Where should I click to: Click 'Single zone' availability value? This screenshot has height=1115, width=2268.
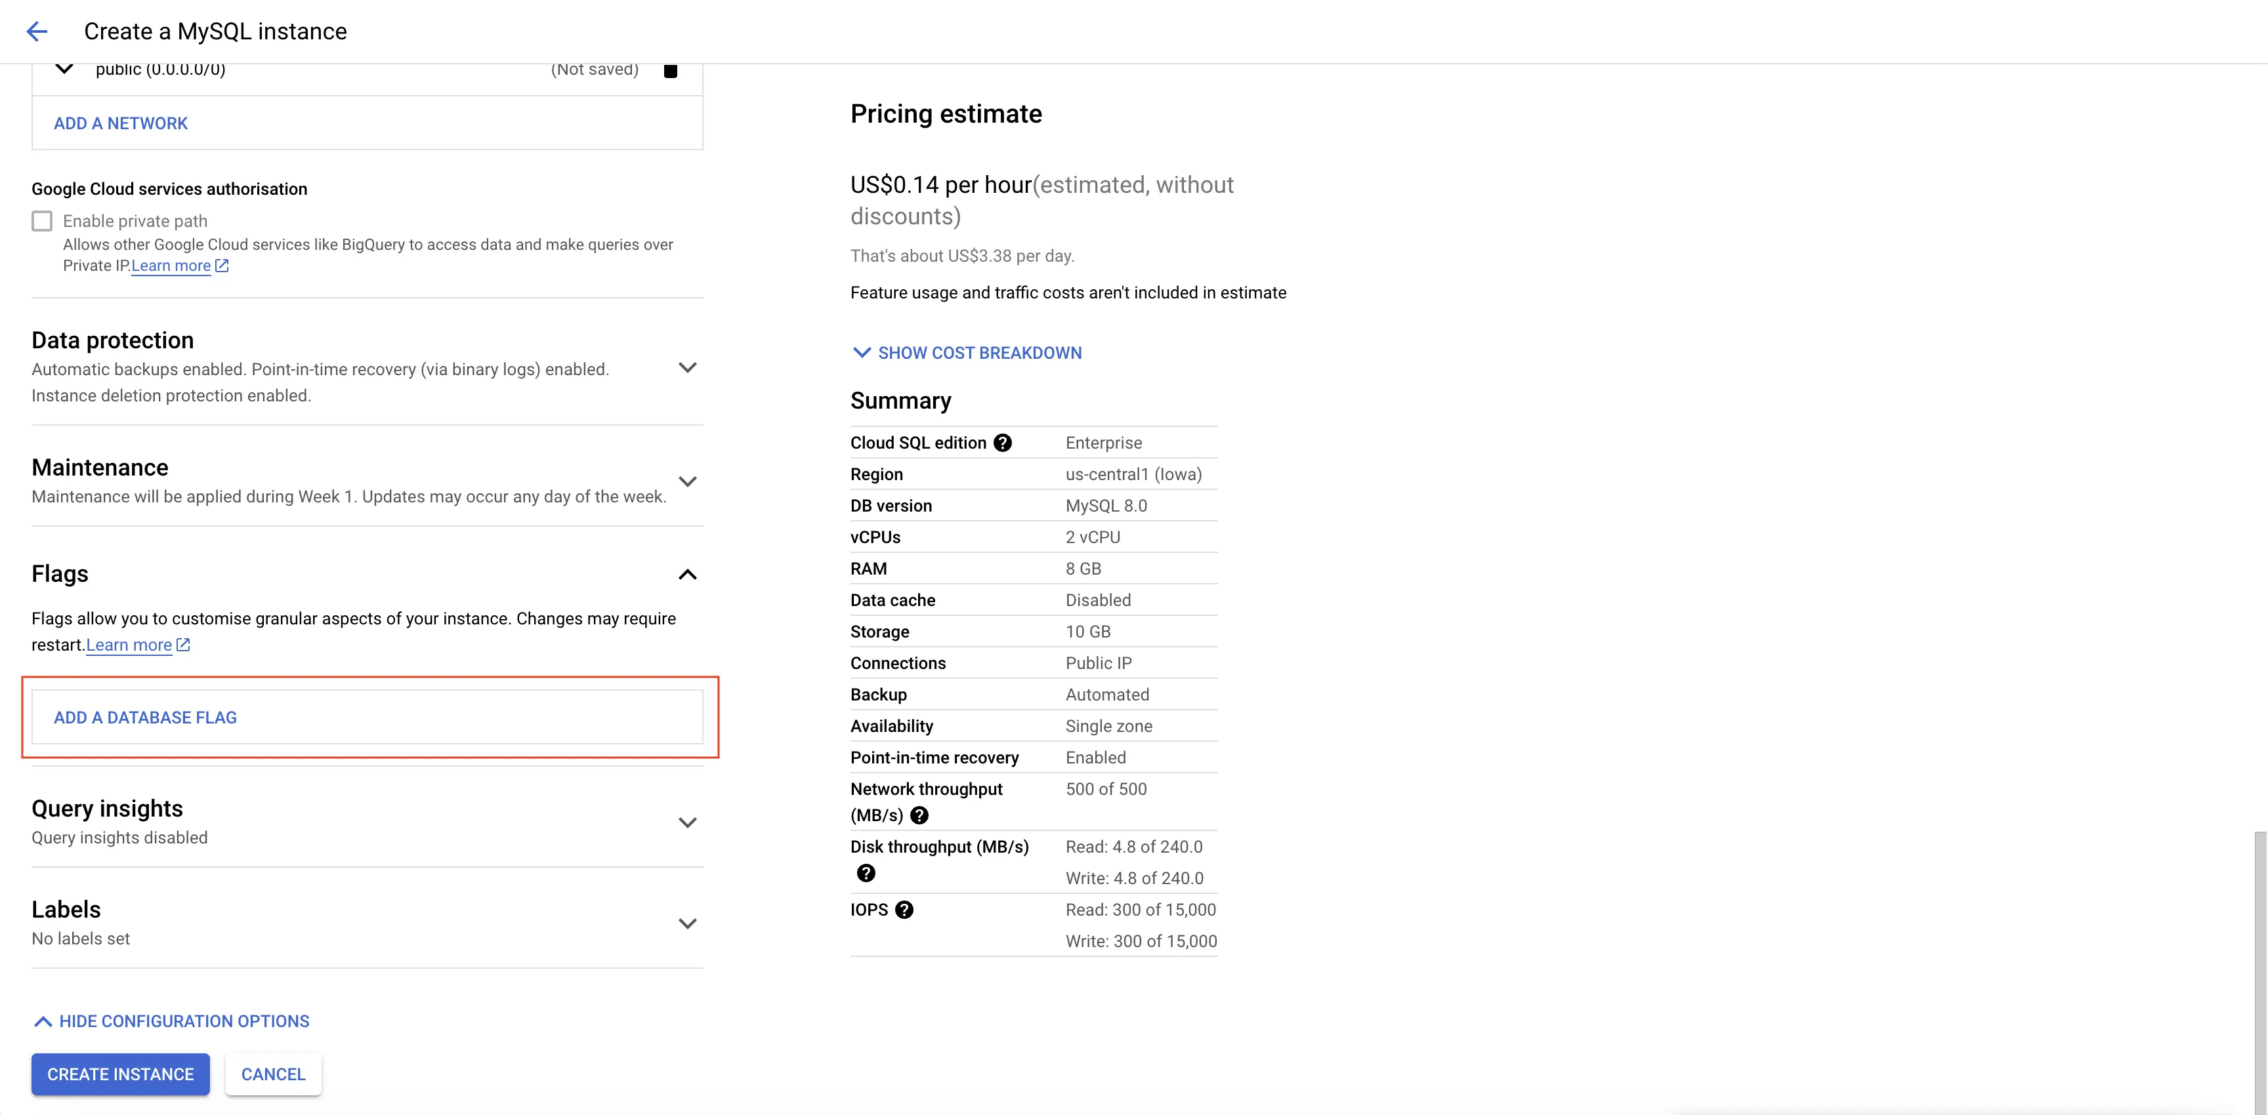(1108, 726)
